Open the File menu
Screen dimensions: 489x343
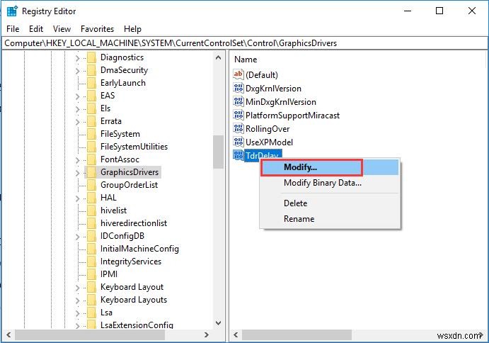point(13,29)
